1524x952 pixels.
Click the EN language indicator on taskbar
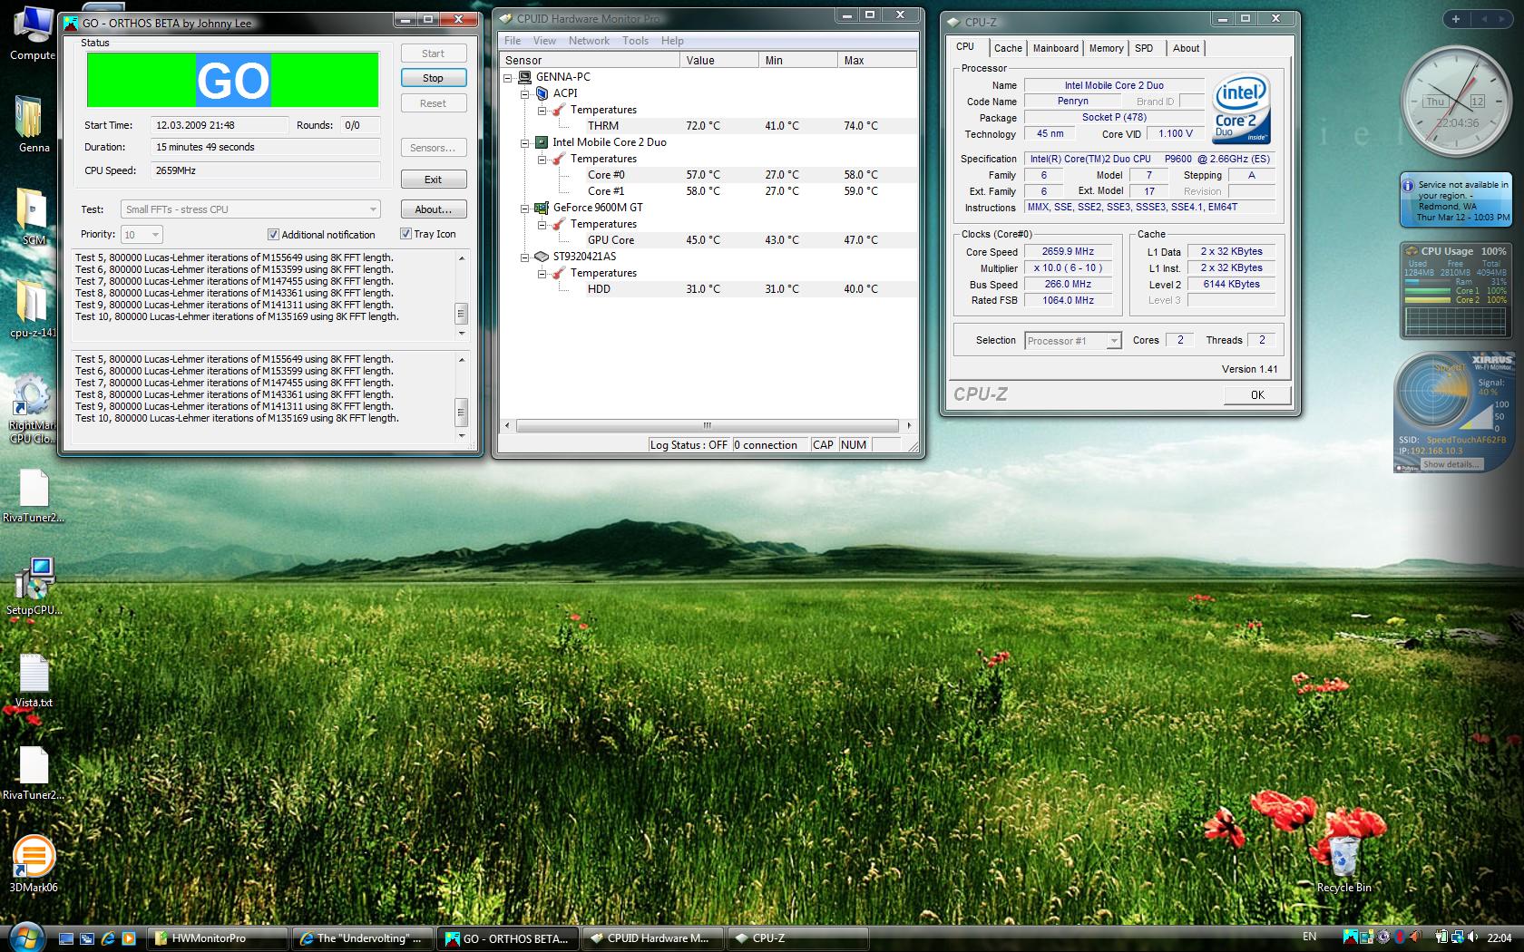click(1309, 937)
